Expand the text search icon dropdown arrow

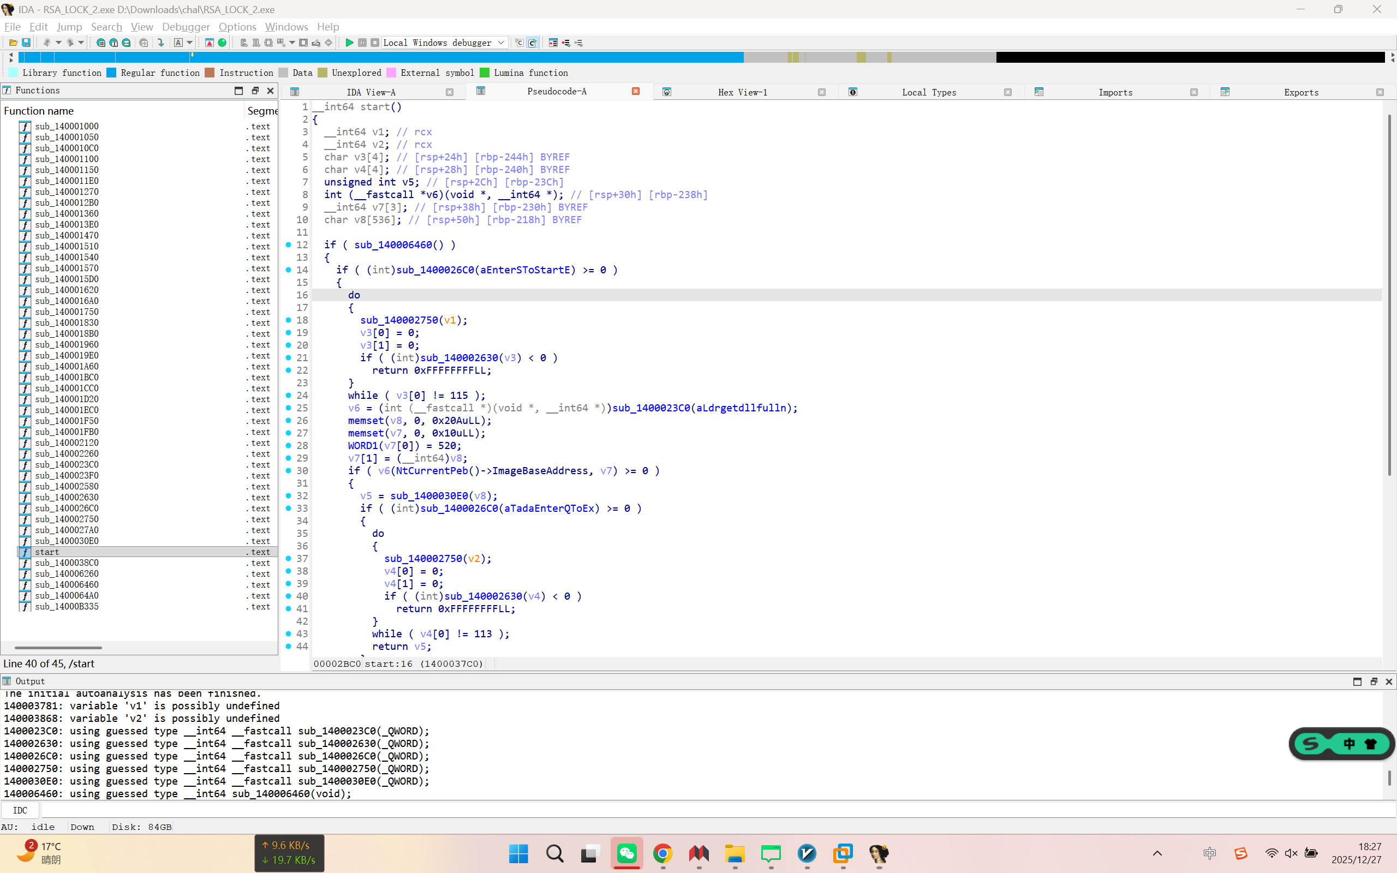[x=189, y=43]
